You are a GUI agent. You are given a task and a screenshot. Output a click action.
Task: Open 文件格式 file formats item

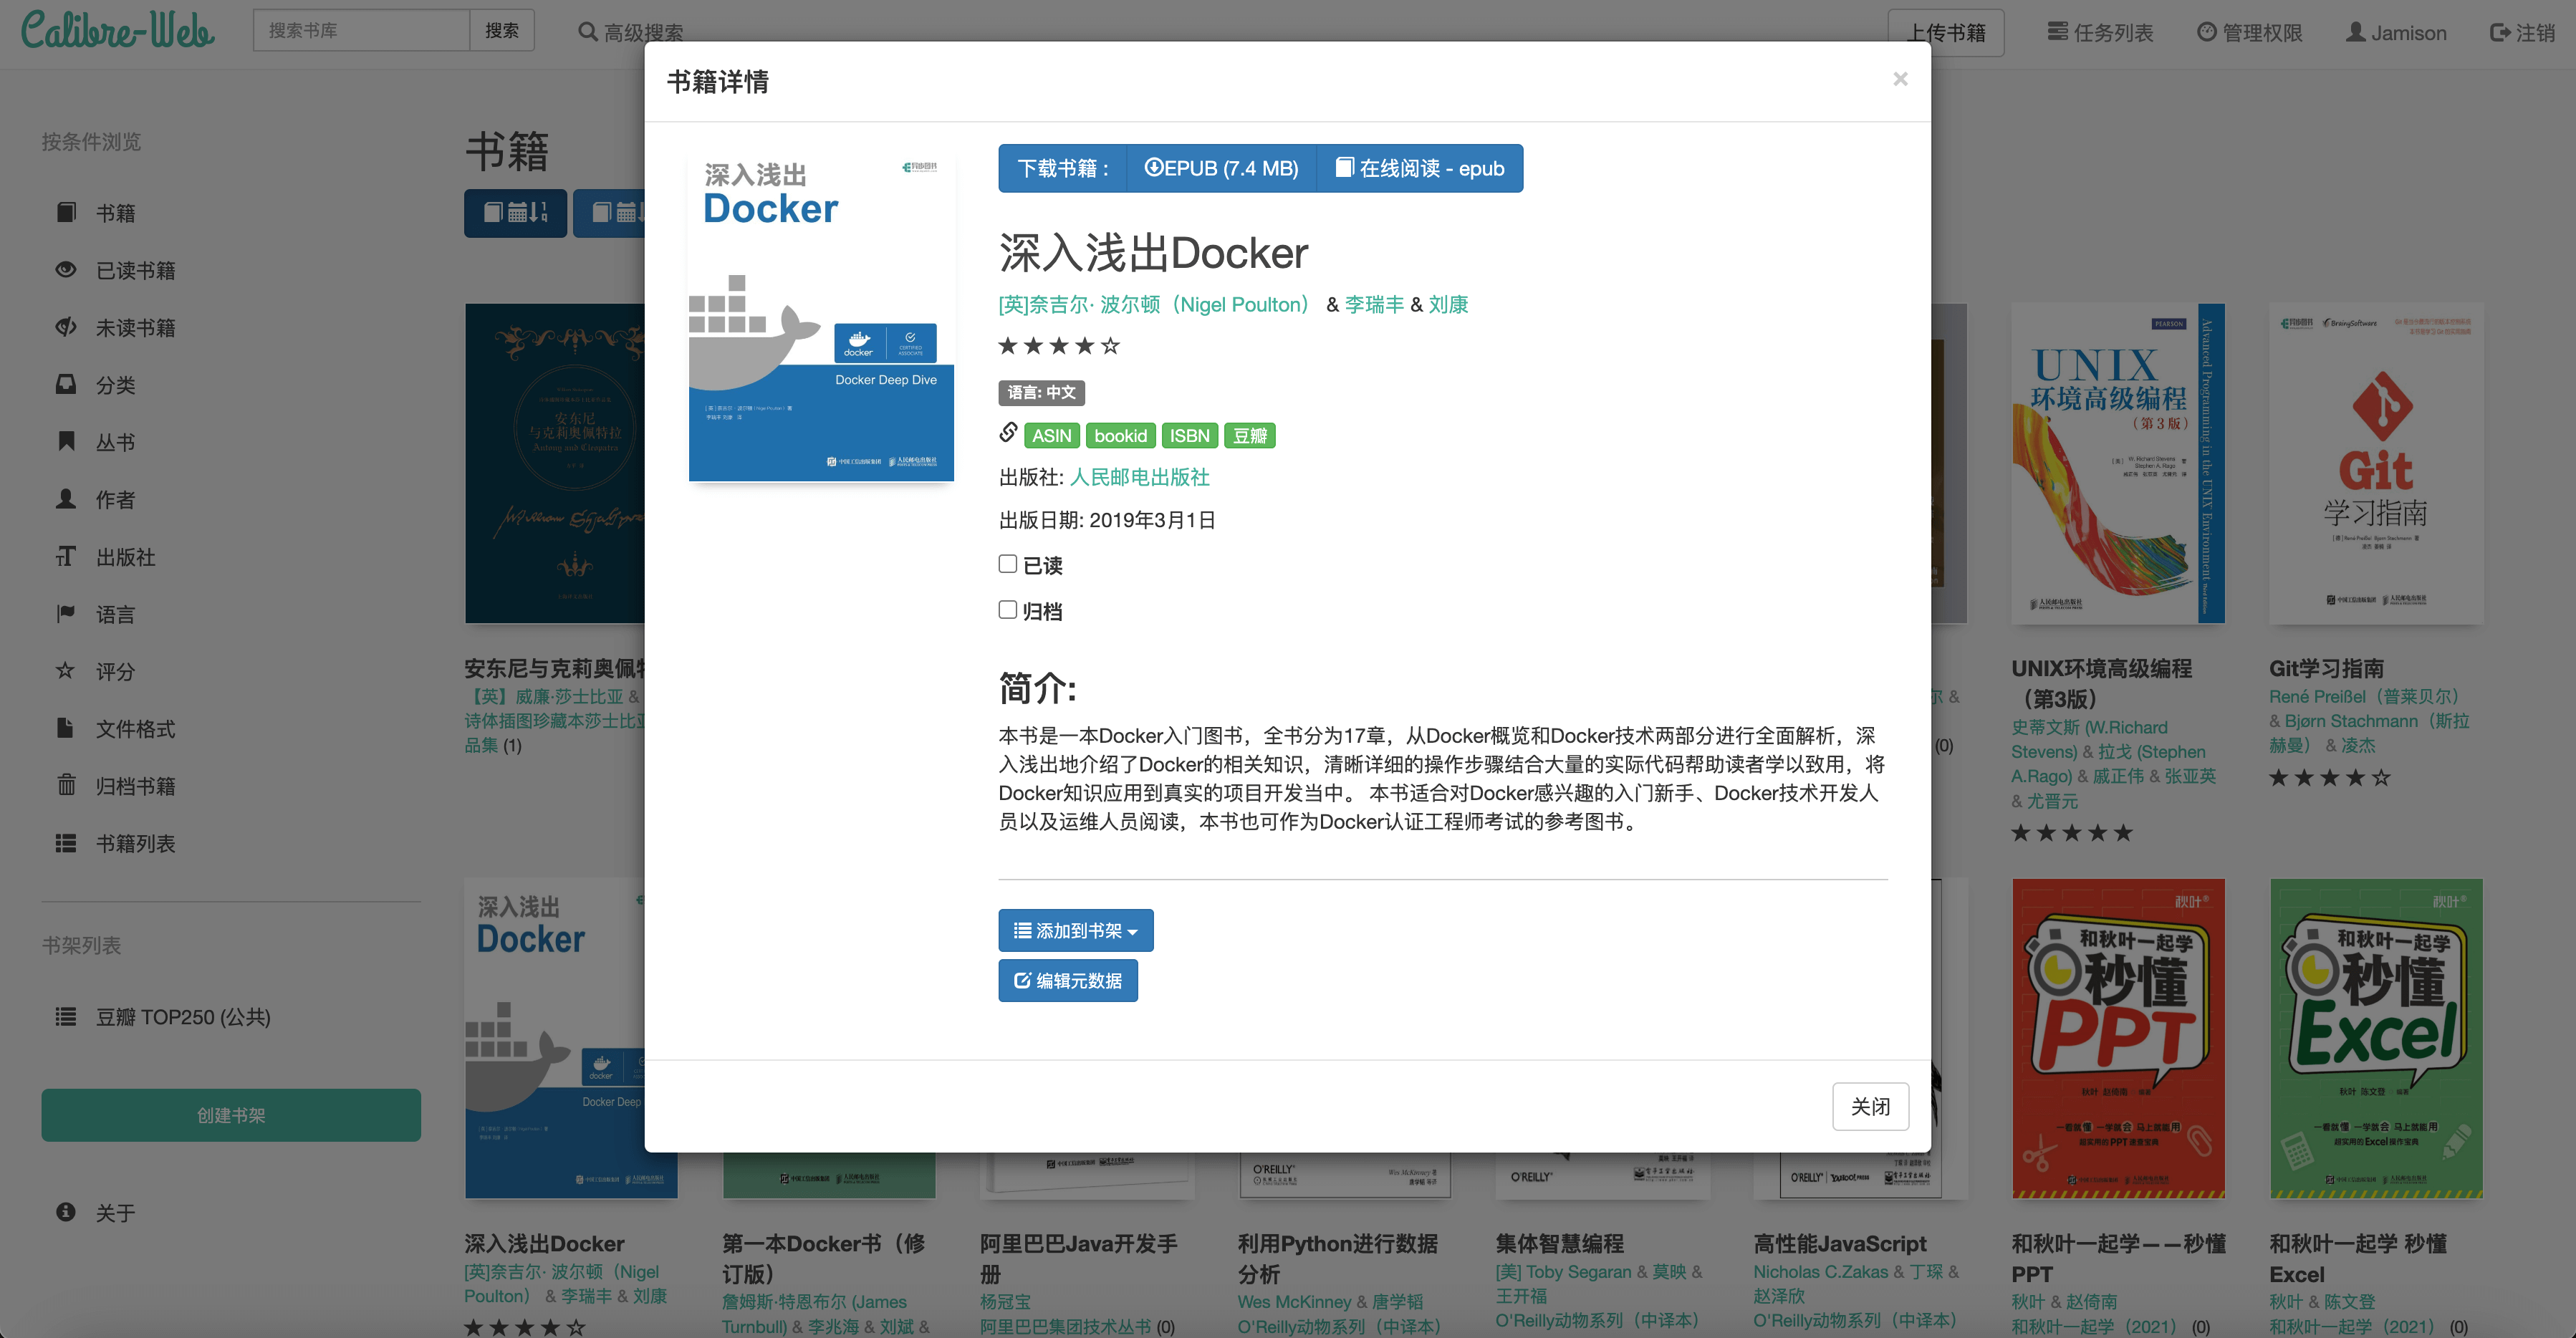135,729
